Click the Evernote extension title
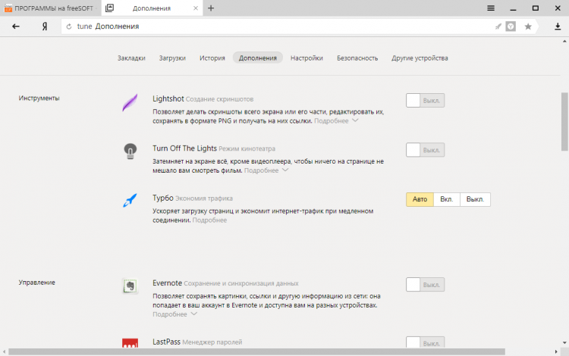569x356 pixels. [x=168, y=283]
